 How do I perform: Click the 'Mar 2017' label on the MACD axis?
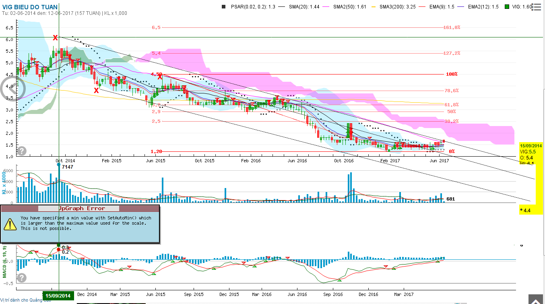point(404,294)
